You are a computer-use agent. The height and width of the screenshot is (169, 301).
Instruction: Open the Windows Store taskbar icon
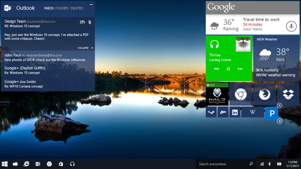pos(61,164)
